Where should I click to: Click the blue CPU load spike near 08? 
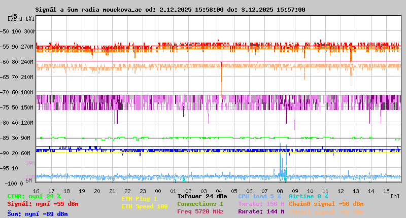click(x=281, y=160)
